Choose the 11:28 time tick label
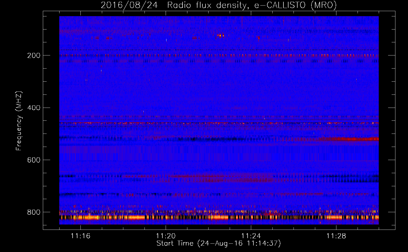 click(x=336, y=236)
